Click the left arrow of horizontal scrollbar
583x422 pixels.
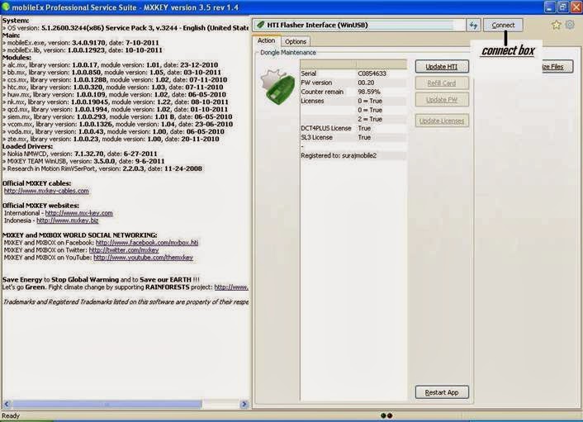coord(7,404)
